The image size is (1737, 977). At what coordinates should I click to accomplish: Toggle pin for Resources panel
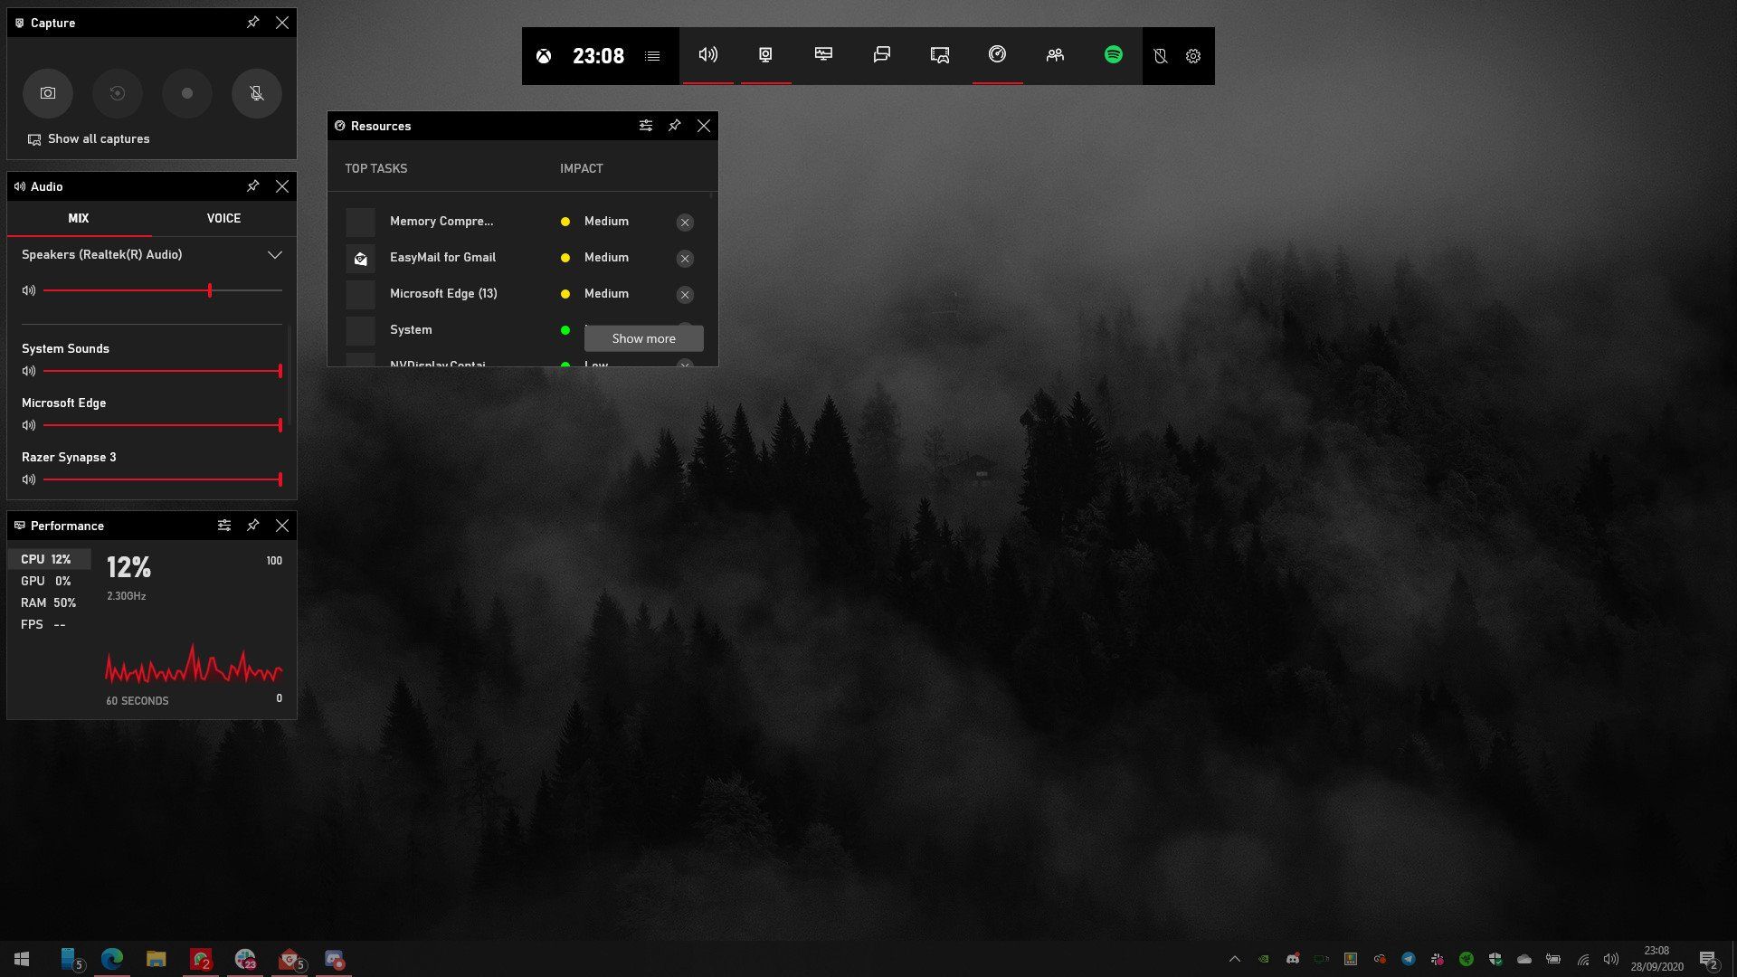coord(673,125)
